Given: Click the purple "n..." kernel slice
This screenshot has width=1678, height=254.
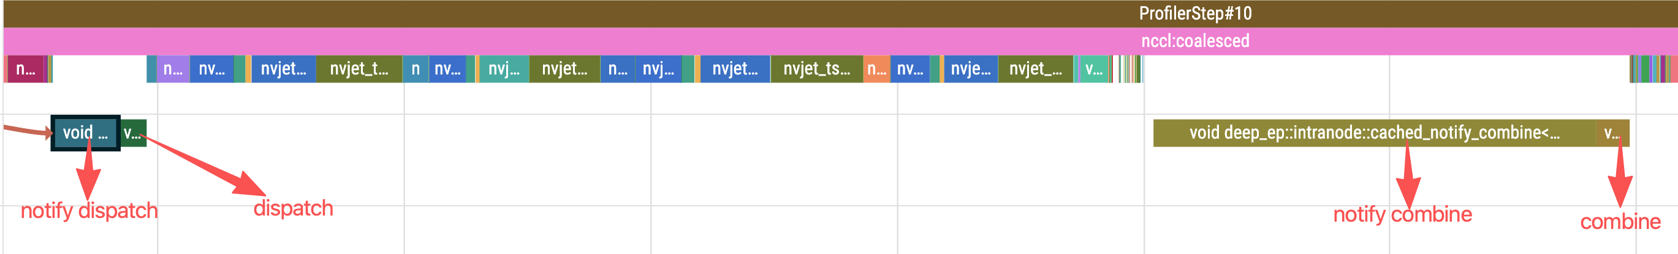Looking at the screenshot, I should pyautogui.click(x=173, y=69).
